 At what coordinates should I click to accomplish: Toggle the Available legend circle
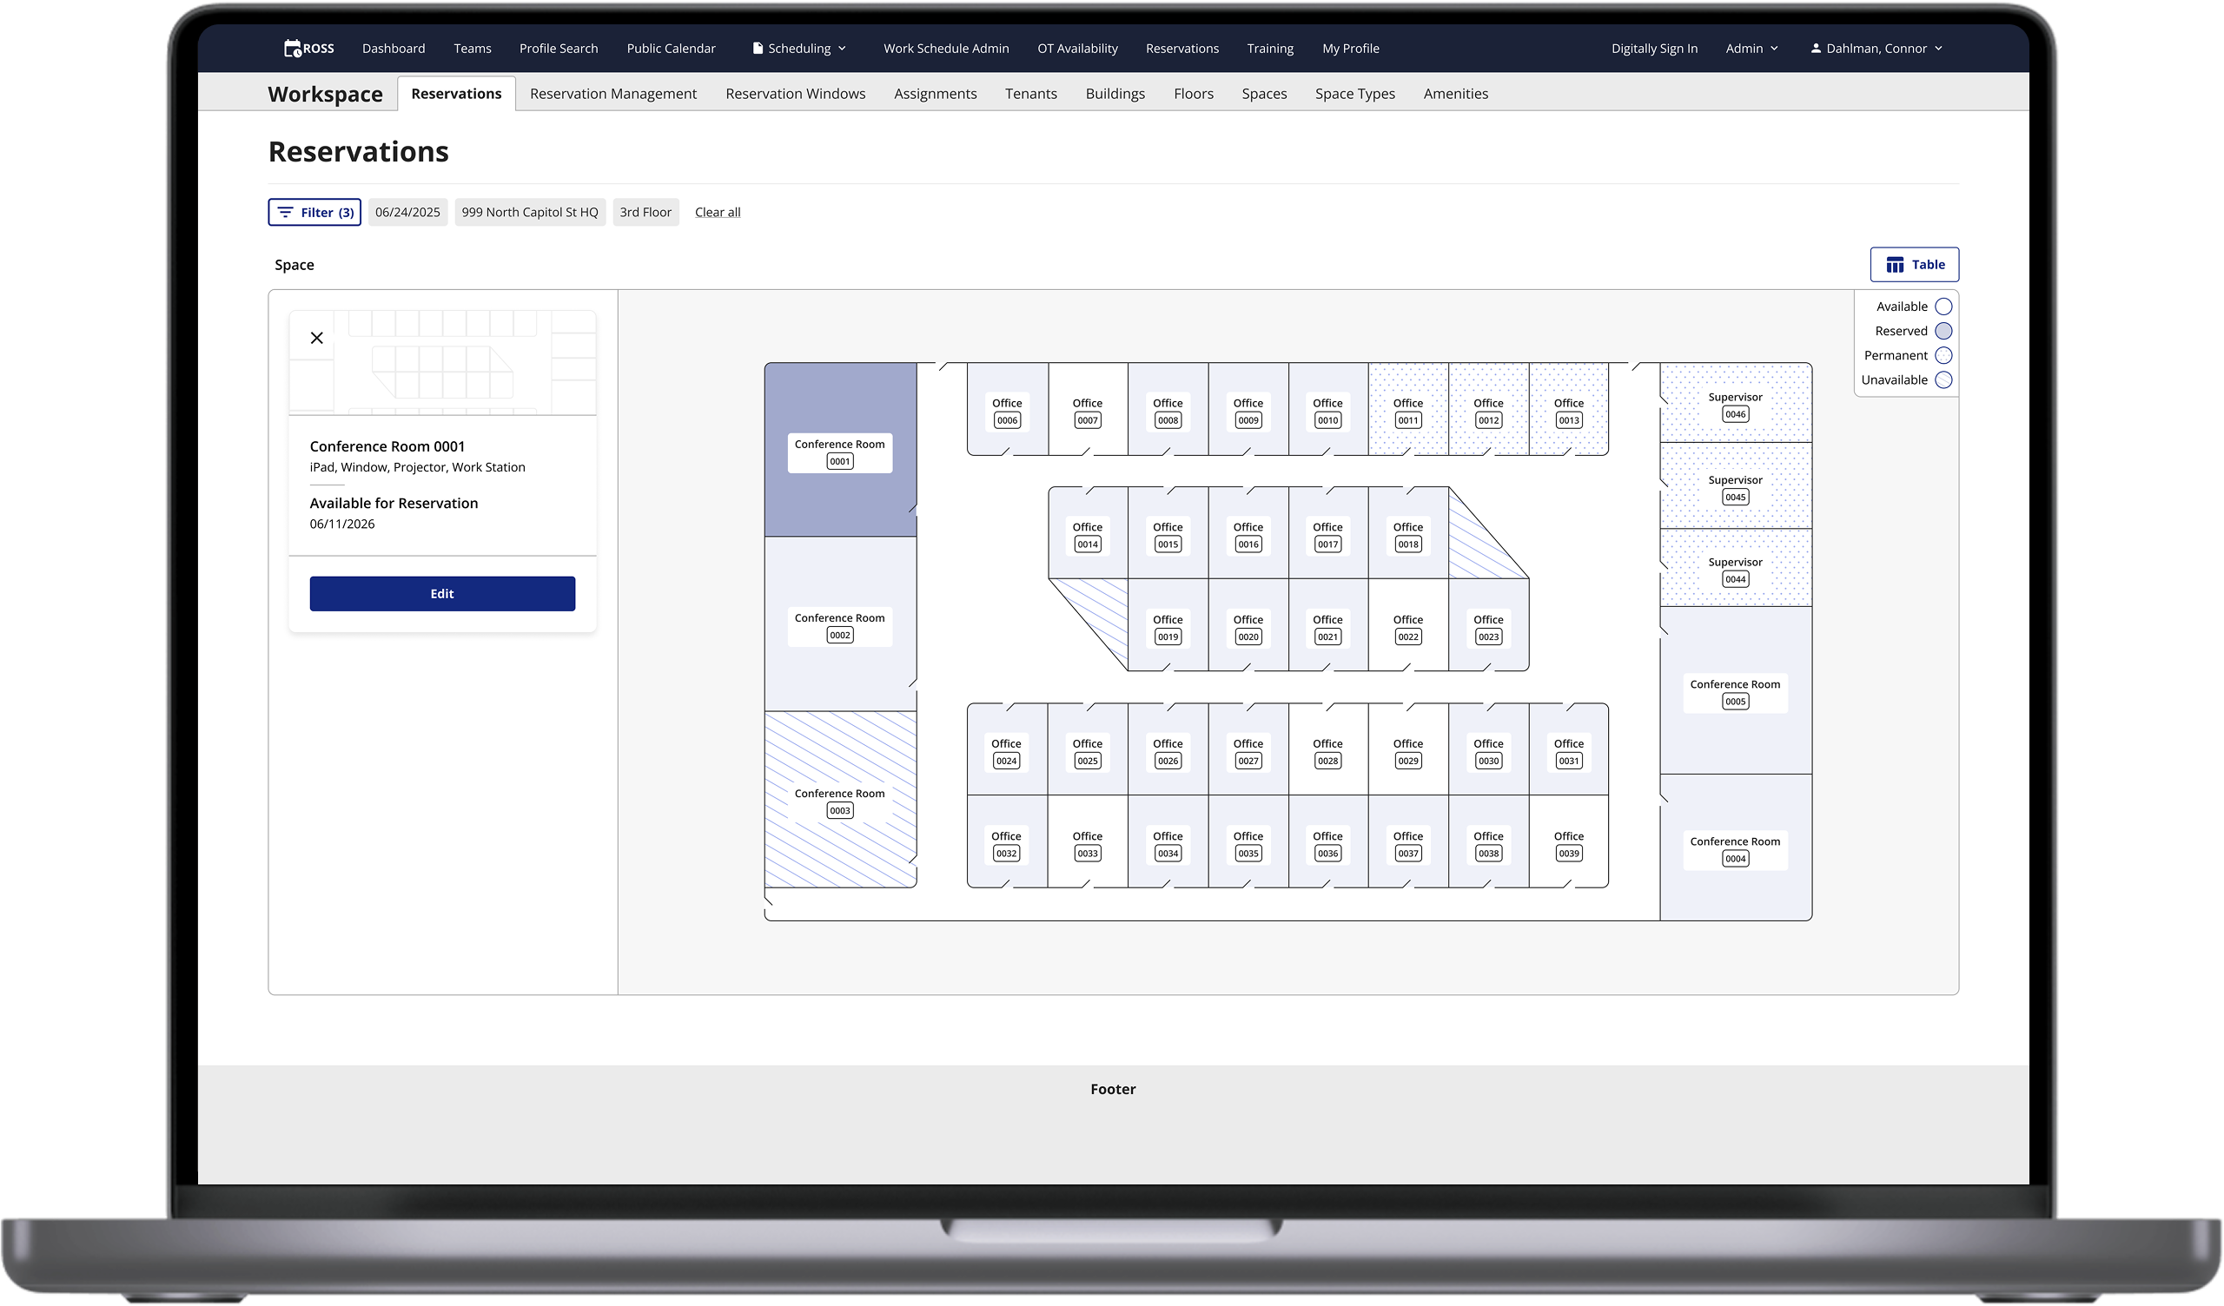[1943, 307]
